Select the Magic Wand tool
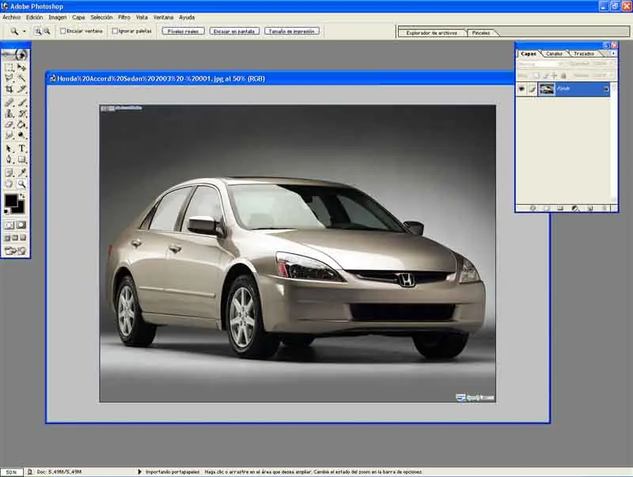Screen dimensions: 633x477 22,78
